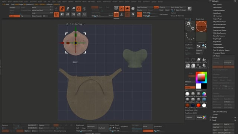Open the Alpha Off slot
This screenshot has width=238, height=134.
tap(201, 37)
